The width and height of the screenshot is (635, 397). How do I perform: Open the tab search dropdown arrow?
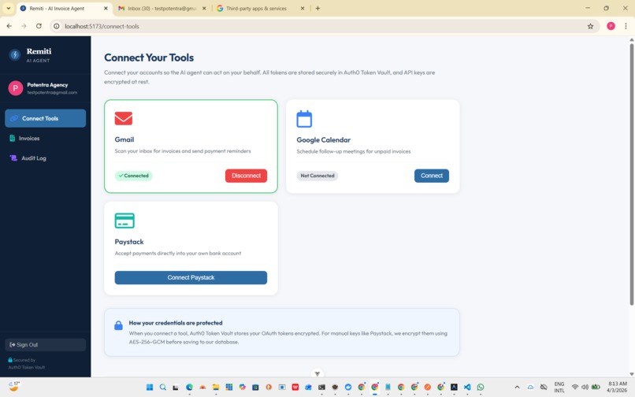tap(8, 8)
